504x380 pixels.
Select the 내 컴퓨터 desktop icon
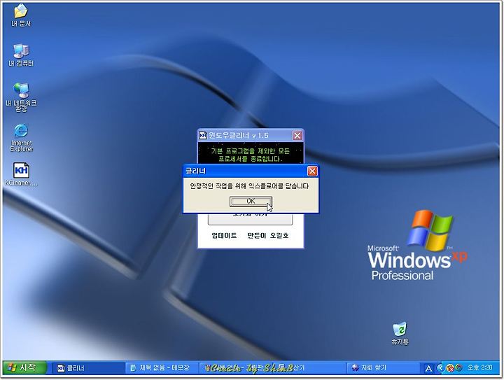click(21, 55)
